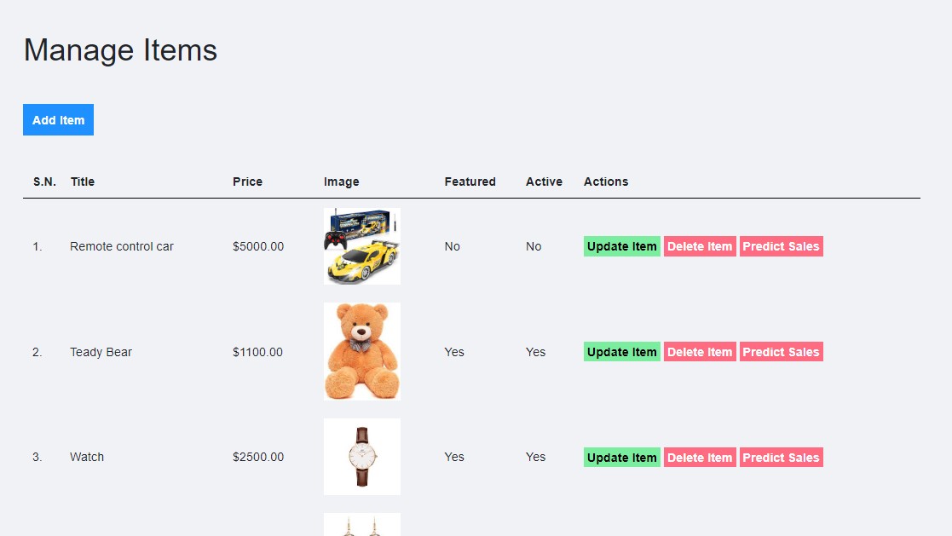The width and height of the screenshot is (952, 536).
Task: Click the partially visible earrings thumbnail
Action: [361, 527]
